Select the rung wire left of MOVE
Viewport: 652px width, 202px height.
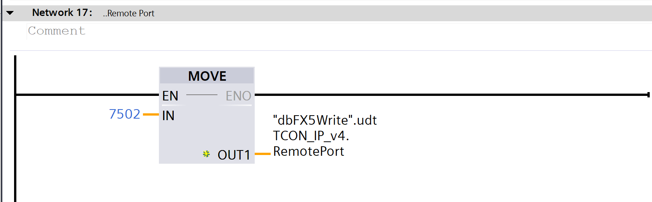[x=87, y=95]
